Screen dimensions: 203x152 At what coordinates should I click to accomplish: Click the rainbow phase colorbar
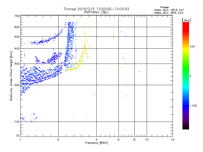click(186, 75)
